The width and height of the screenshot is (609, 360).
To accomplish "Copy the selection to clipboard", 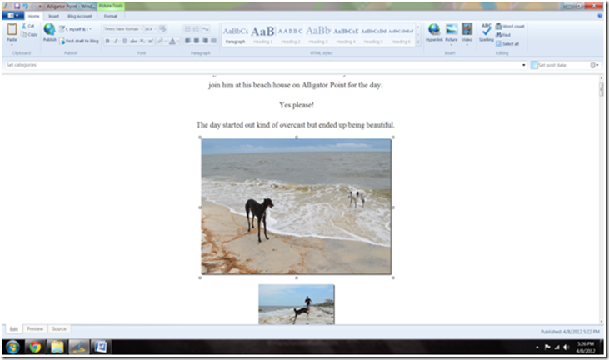I will pos(29,34).
